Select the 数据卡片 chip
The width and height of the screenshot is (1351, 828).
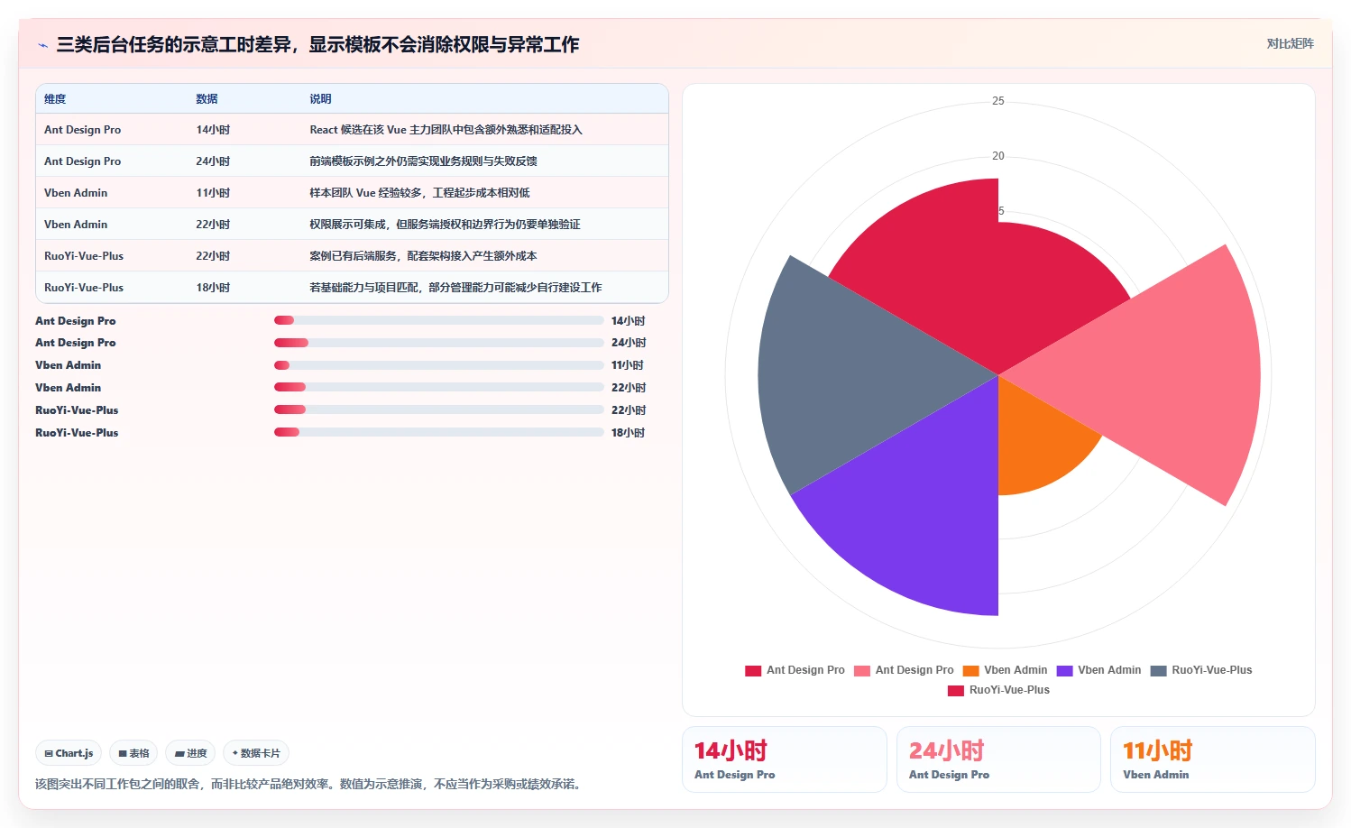click(x=256, y=753)
